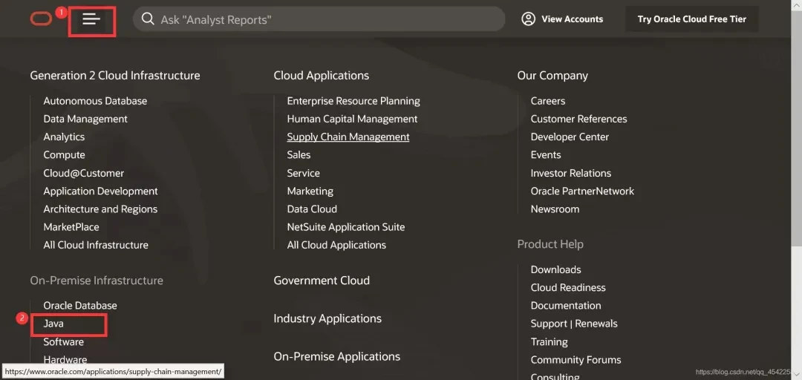The width and height of the screenshot is (802, 380).
Task: Open MarketPlace link
Action: (71, 226)
